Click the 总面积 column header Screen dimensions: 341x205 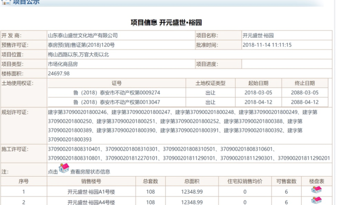click(192, 181)
